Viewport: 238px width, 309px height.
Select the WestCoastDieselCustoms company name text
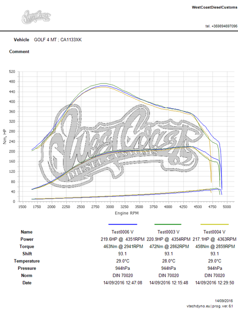pyautogui.click(x=214, y=7)
